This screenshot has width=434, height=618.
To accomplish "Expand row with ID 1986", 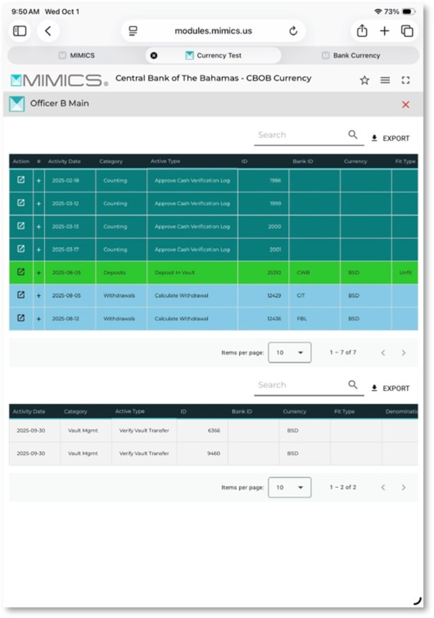I will tap(39, 181).
